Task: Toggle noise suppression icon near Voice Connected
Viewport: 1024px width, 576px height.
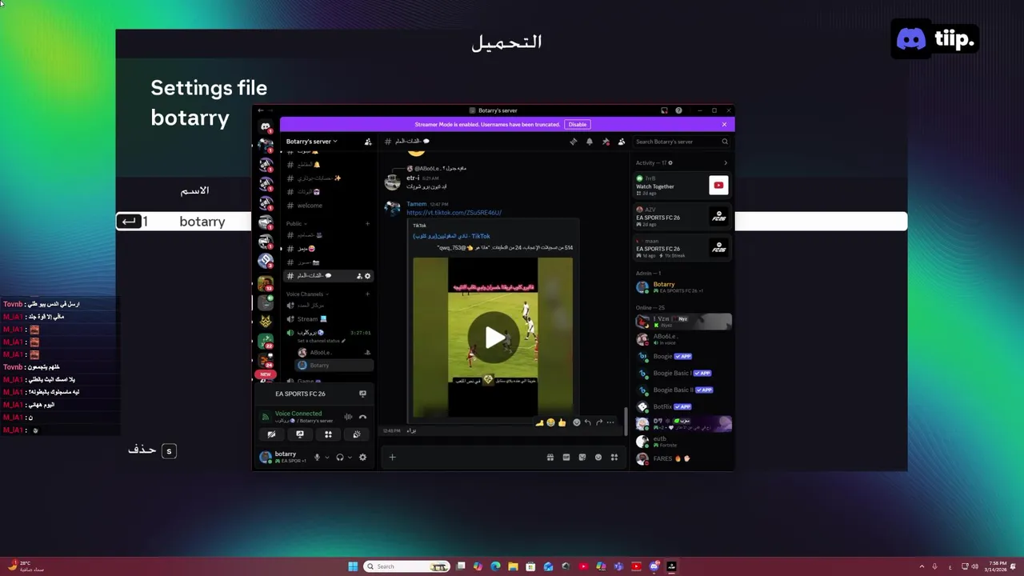Action: pos(348,417)
